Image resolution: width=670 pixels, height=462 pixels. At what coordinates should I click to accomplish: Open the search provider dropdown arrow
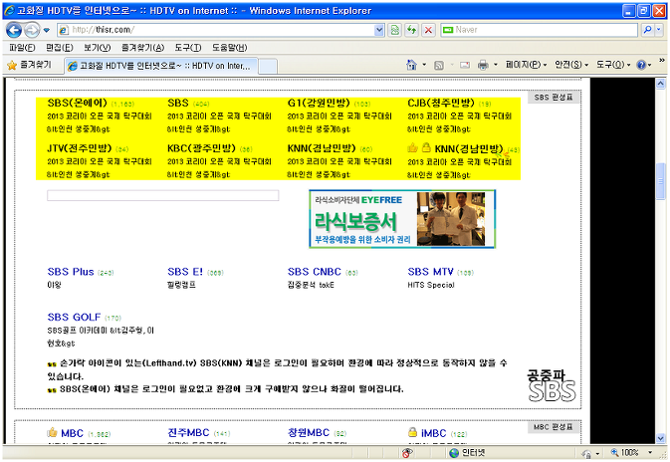point(659,30)
